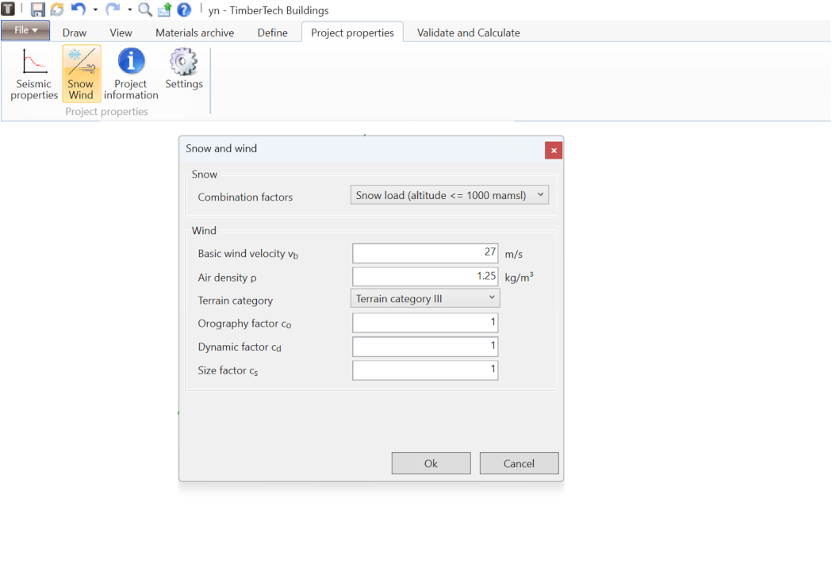Click the 'Snow and wind' dialog title
The height and width of the screenshot is (571, 832).
pyautogui.click(x=221, y=148)
